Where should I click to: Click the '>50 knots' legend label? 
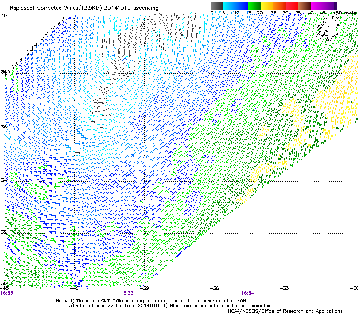344,13
